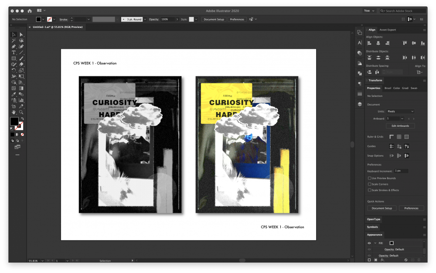Screen dimensions: 436x273
Task: Select the Lasso tool
Action: (x=21, y=41)
